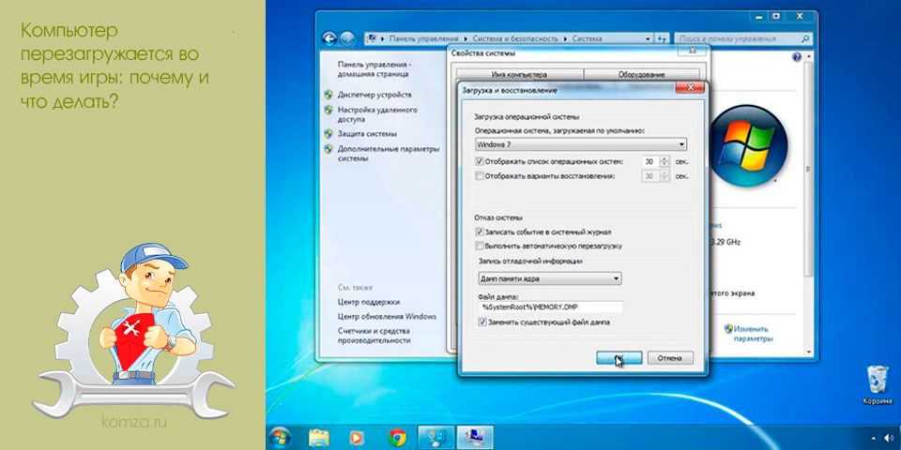Open 'Панель управления - домашняя страница' link
Viewport: 901px width, 450px height.
coord(374,69)
